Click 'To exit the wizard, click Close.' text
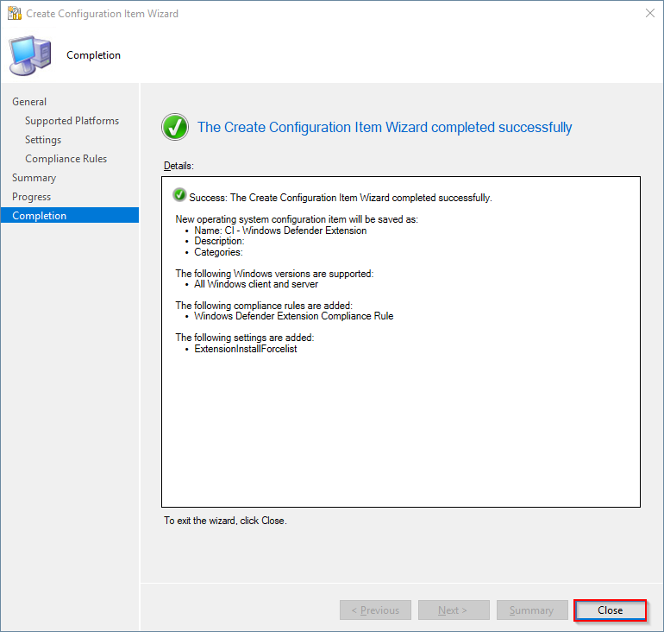This screenshot has width=664, height=632. (225, 521)
